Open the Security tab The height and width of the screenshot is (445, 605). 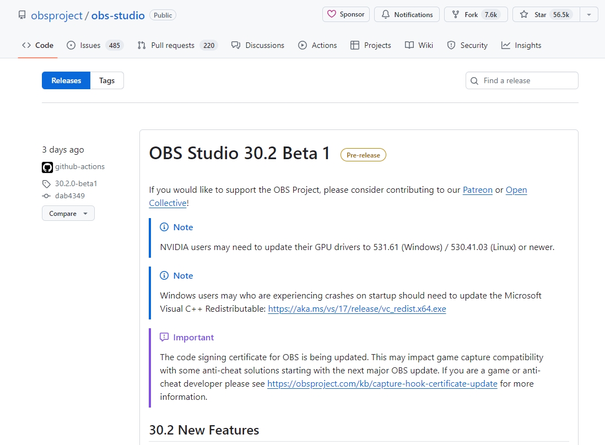tap(467, 45)
